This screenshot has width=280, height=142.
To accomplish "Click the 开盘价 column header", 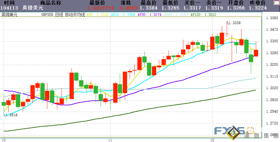I will (x=236, y=3).
